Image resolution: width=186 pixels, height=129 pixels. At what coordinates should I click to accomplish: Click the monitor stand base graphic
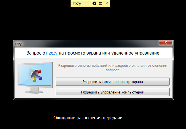34,91
